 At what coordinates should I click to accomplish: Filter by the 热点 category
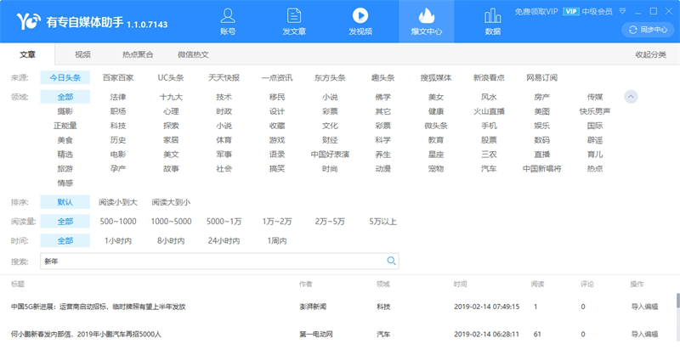(x=594, y=169)
